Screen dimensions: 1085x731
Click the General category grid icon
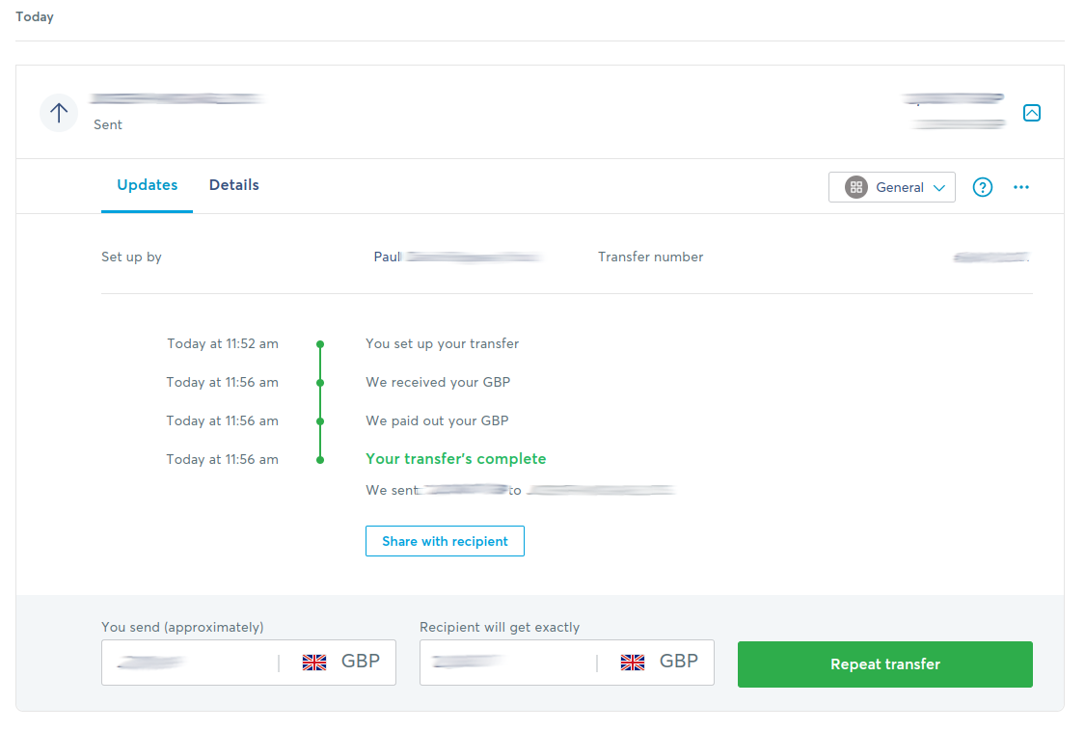[856, 187]
